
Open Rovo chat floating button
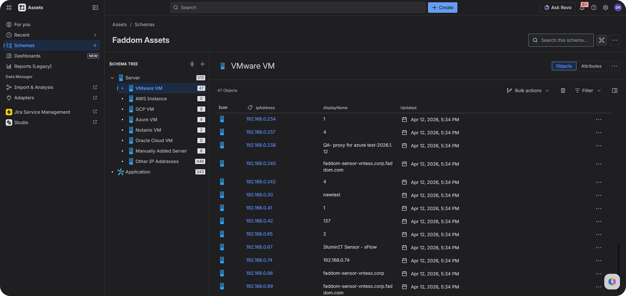[x=612, y=281]
